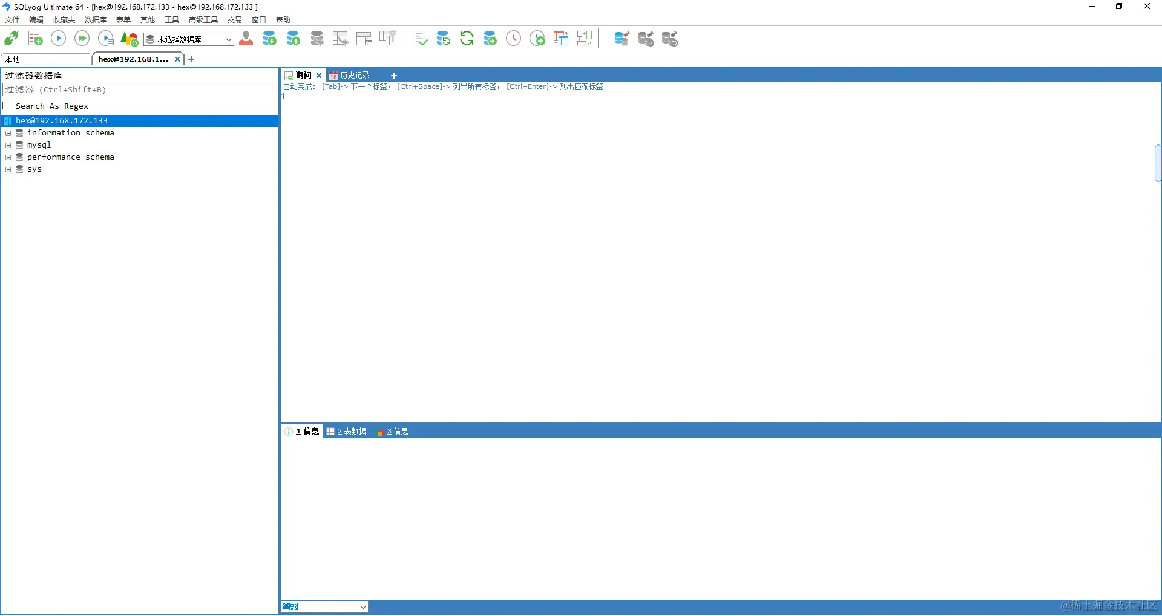1162x616 pixels.
Task: Close the 询问 query tab
Action: pos(319,76)
